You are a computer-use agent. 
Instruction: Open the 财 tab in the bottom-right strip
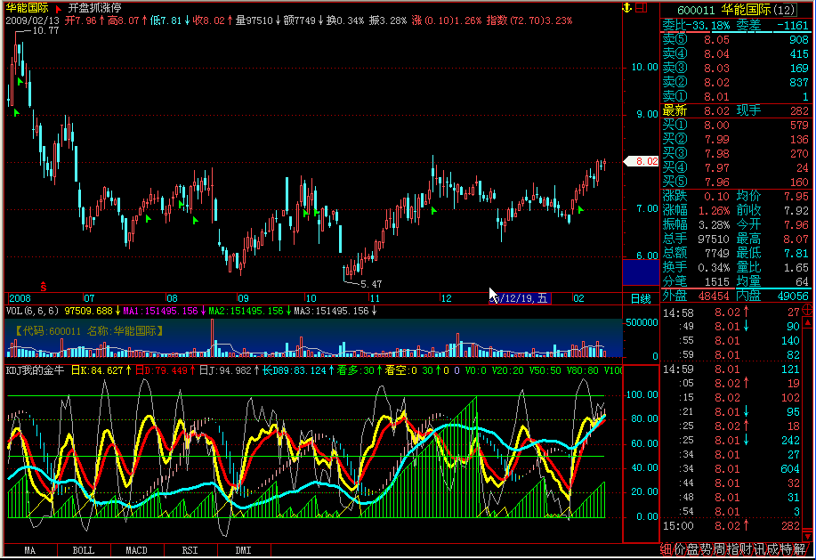pos(745,549)
